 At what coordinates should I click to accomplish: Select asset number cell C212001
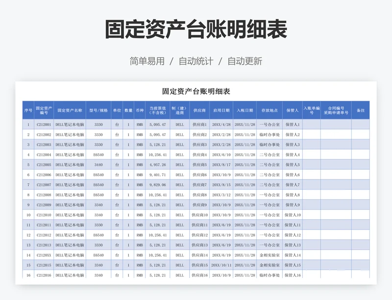(x=44, y=124)
